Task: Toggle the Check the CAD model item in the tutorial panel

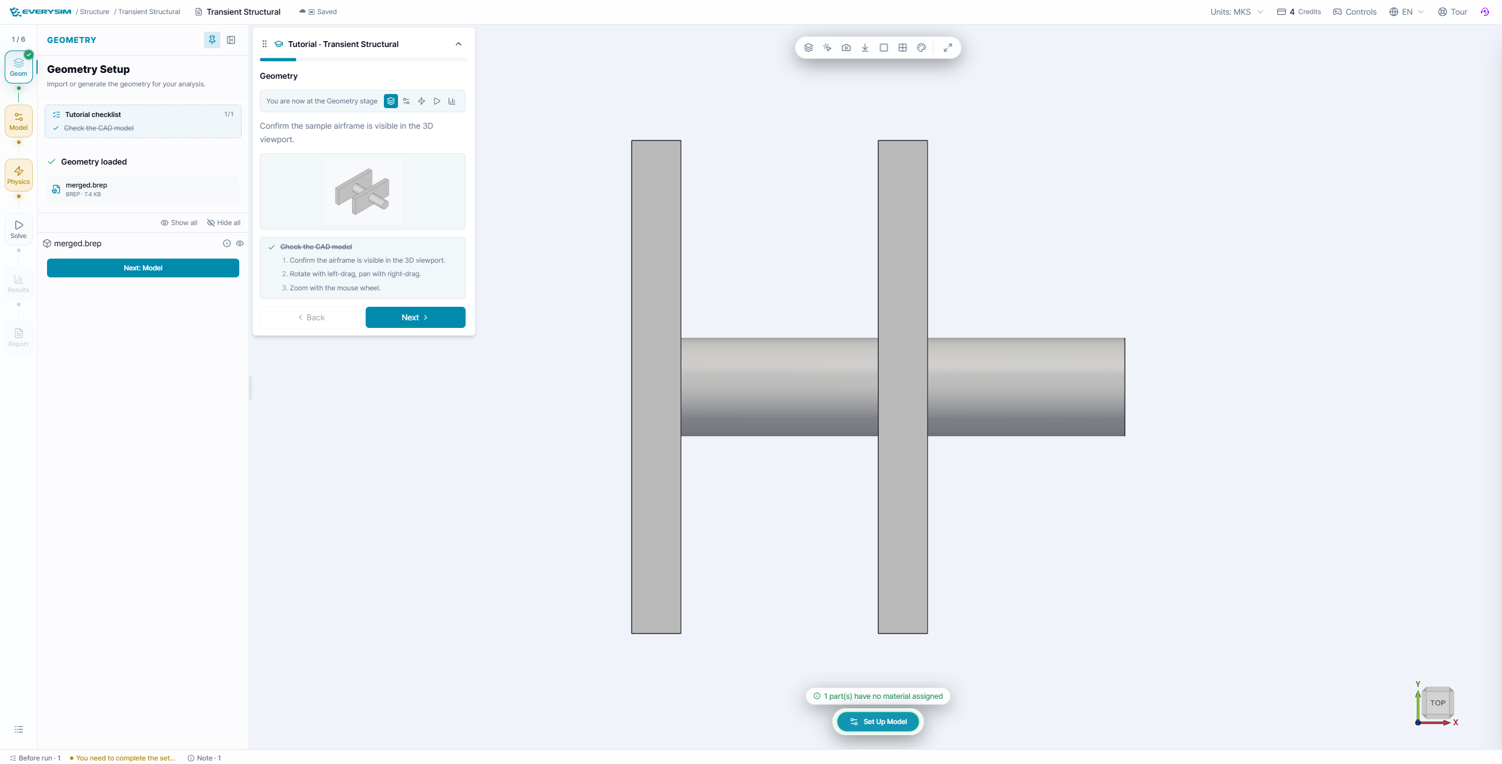Action: coord(316,247)
